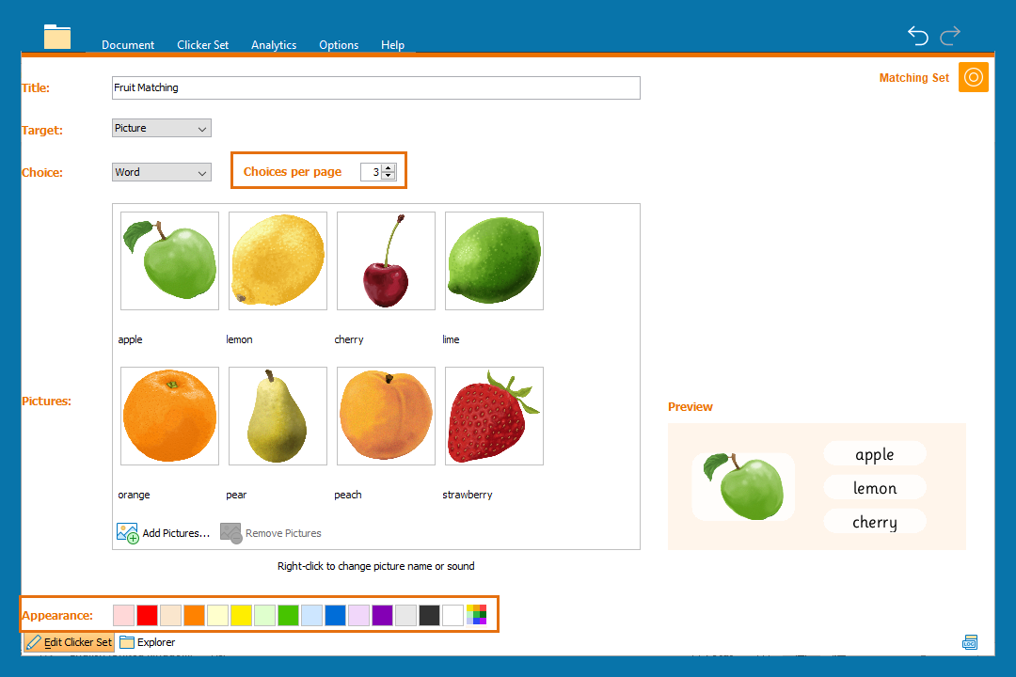This screenshot has width=1016, height=677.
Task: Expand the Target dropdown showing Picture
Action: point(162,128)
